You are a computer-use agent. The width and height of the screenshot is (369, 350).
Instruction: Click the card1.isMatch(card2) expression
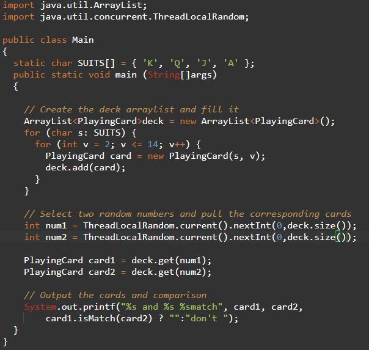click(x=99, y=318)
